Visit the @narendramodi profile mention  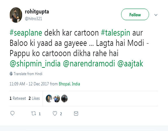pos(89,64)
